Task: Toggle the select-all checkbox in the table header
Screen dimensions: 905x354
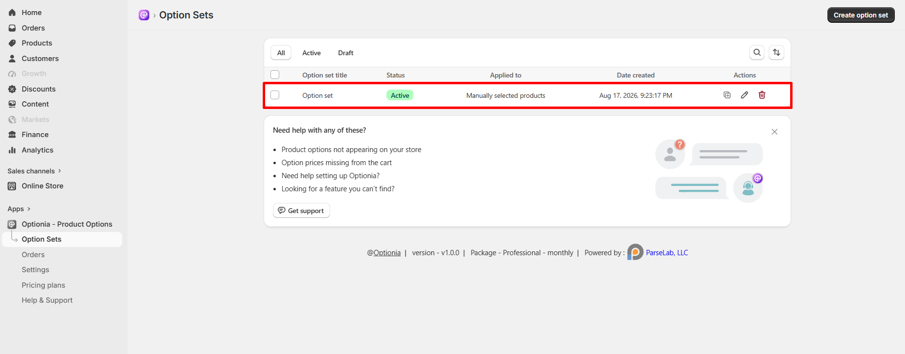Action: click(275, 75)
